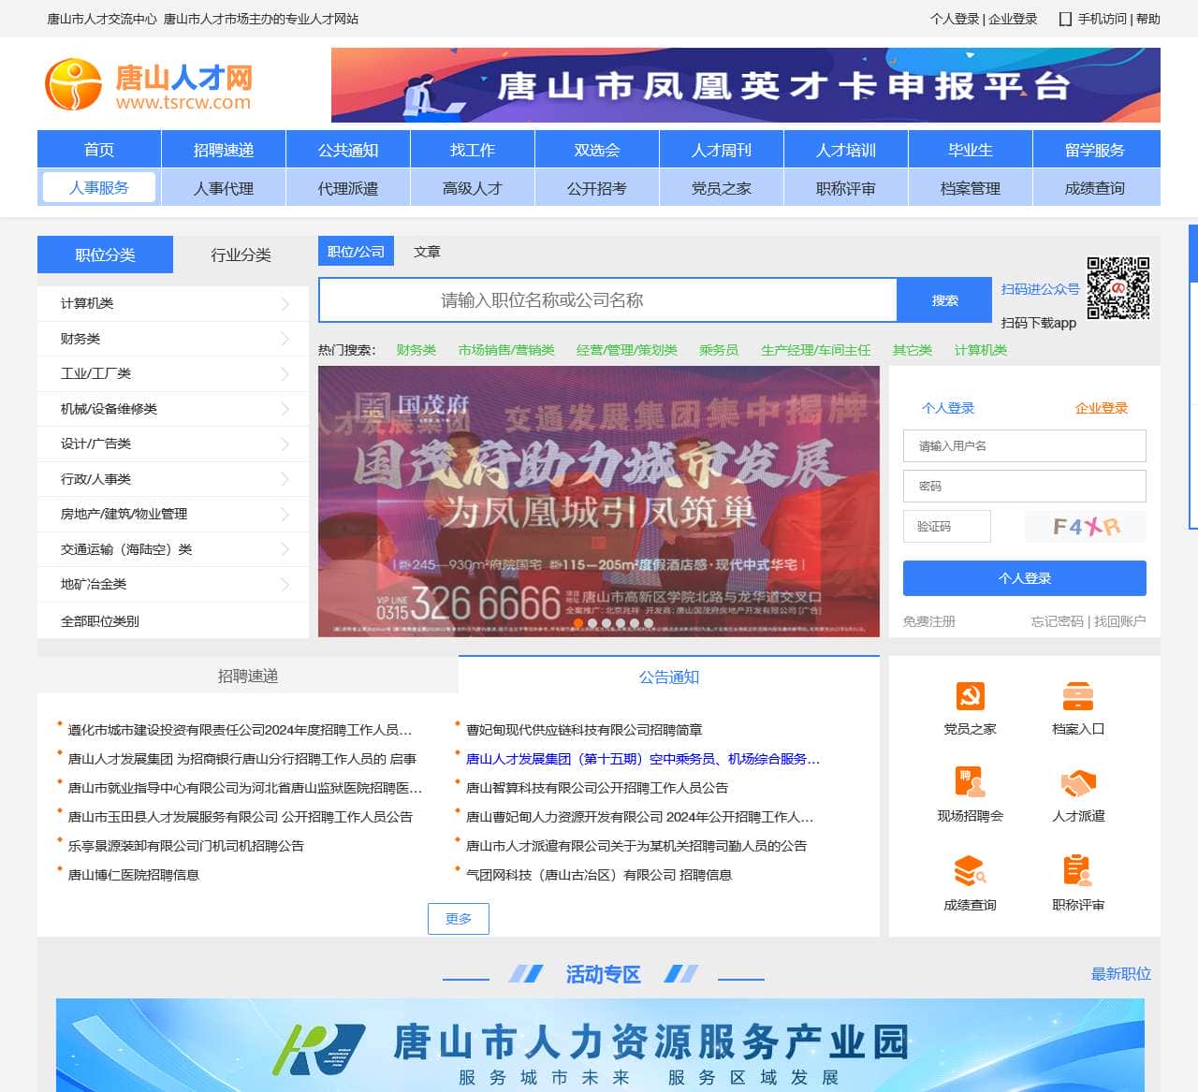Open the 找工作 navigation item
This screenshot has width=1198, height=1092.
pyautogui.click(x=473, y=150)
